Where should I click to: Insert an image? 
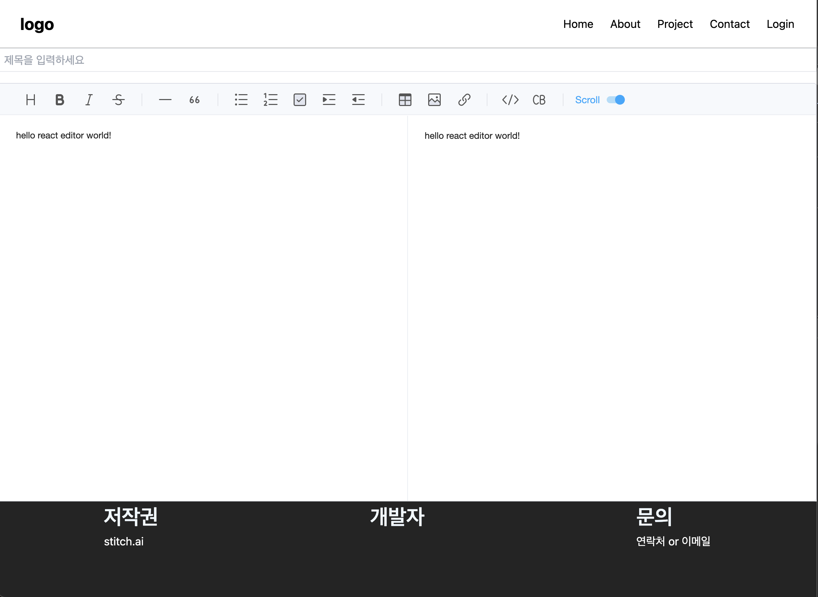click(x=434, y=100)
